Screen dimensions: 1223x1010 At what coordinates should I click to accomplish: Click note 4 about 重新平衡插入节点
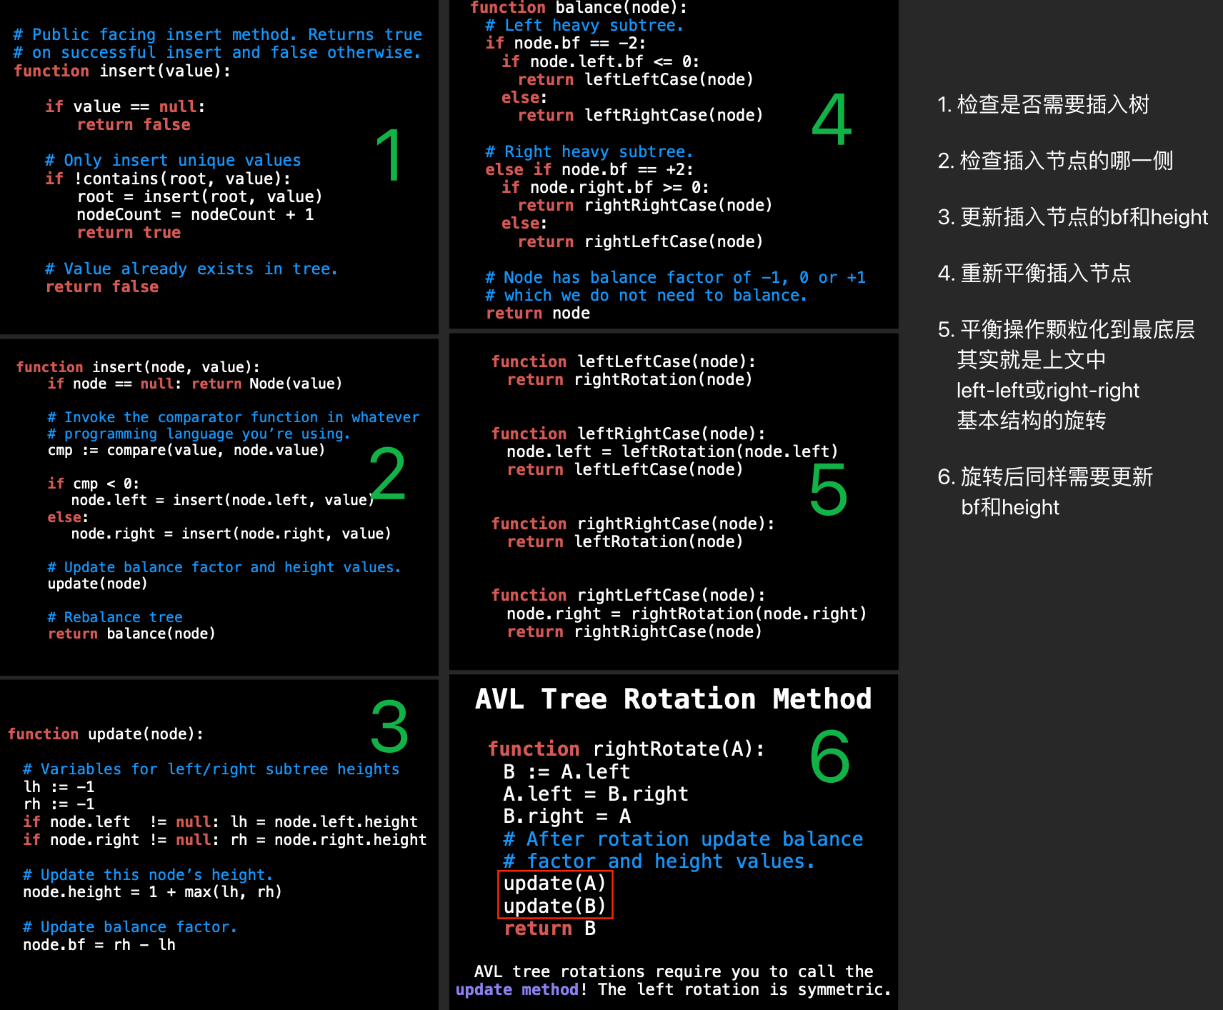[x=1034, y=273]
